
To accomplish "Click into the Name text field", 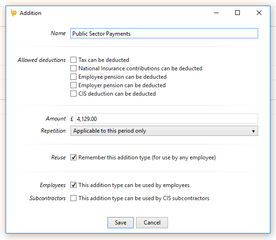I will [164, 33].
